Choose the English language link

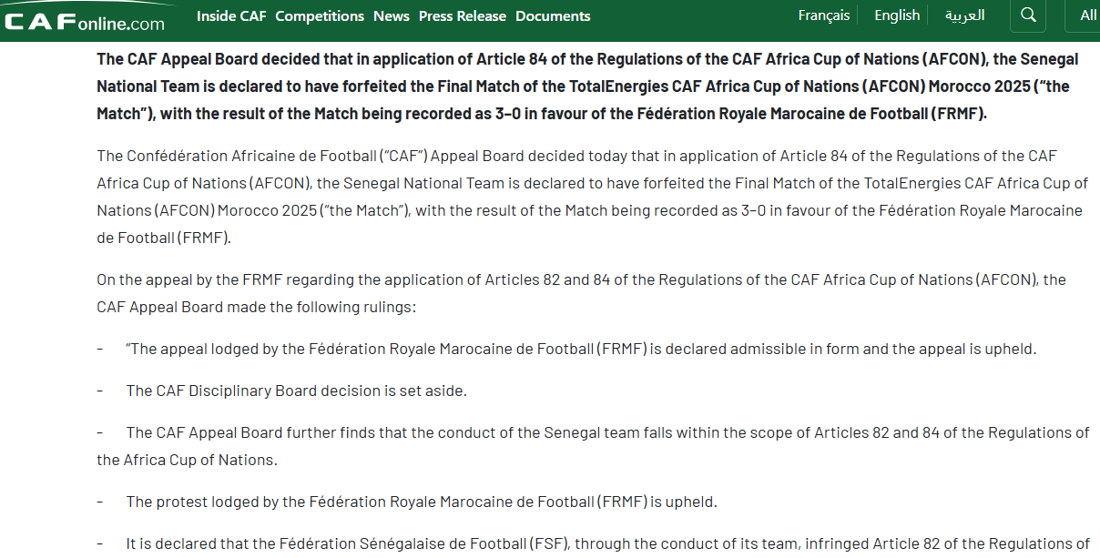[x=897, y=15]
